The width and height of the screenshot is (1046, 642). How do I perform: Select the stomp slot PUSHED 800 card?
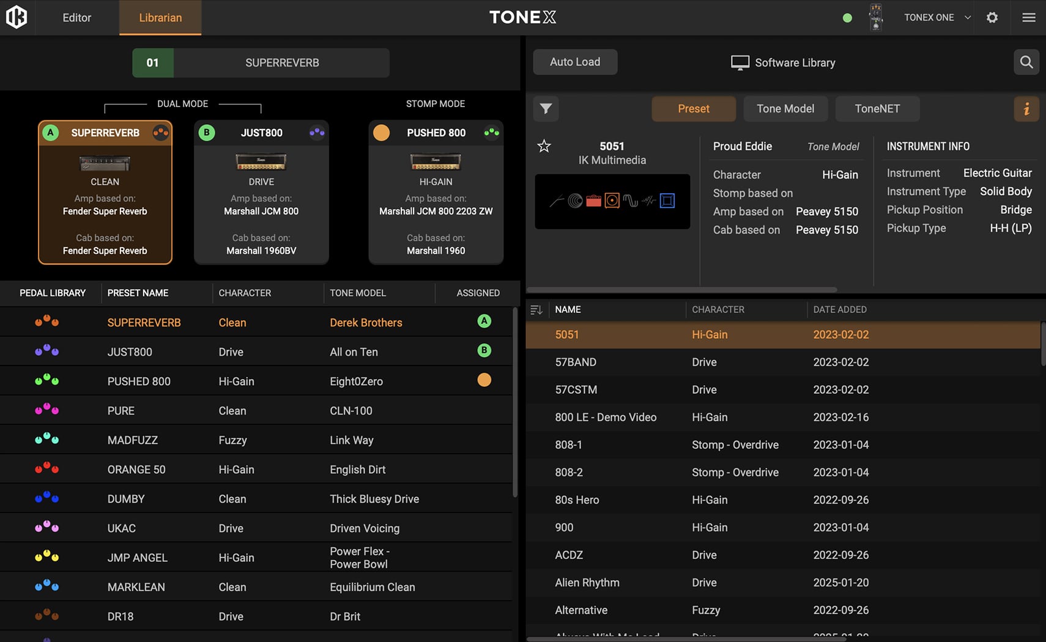pyautogui.click(x=436, y=193)
